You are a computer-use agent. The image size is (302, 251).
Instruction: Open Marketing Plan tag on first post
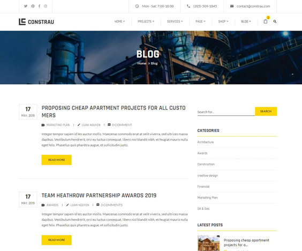click(x=58, y=125)
